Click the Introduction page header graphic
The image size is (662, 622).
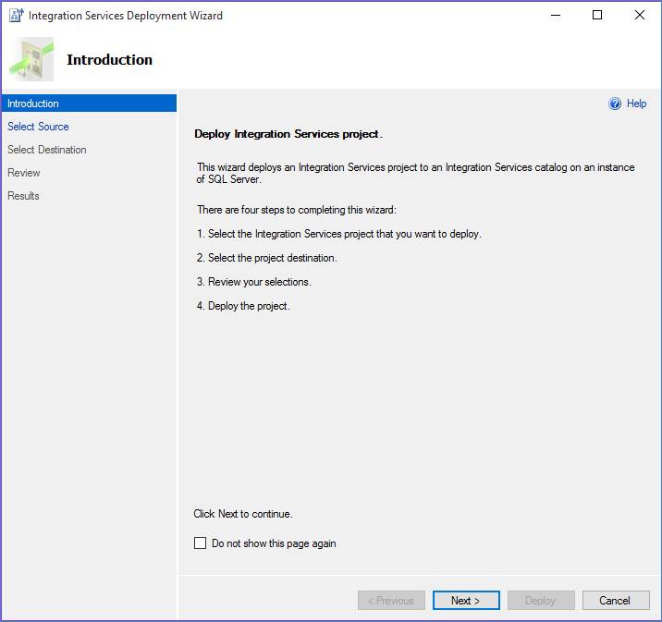click(x=31, y=59)
